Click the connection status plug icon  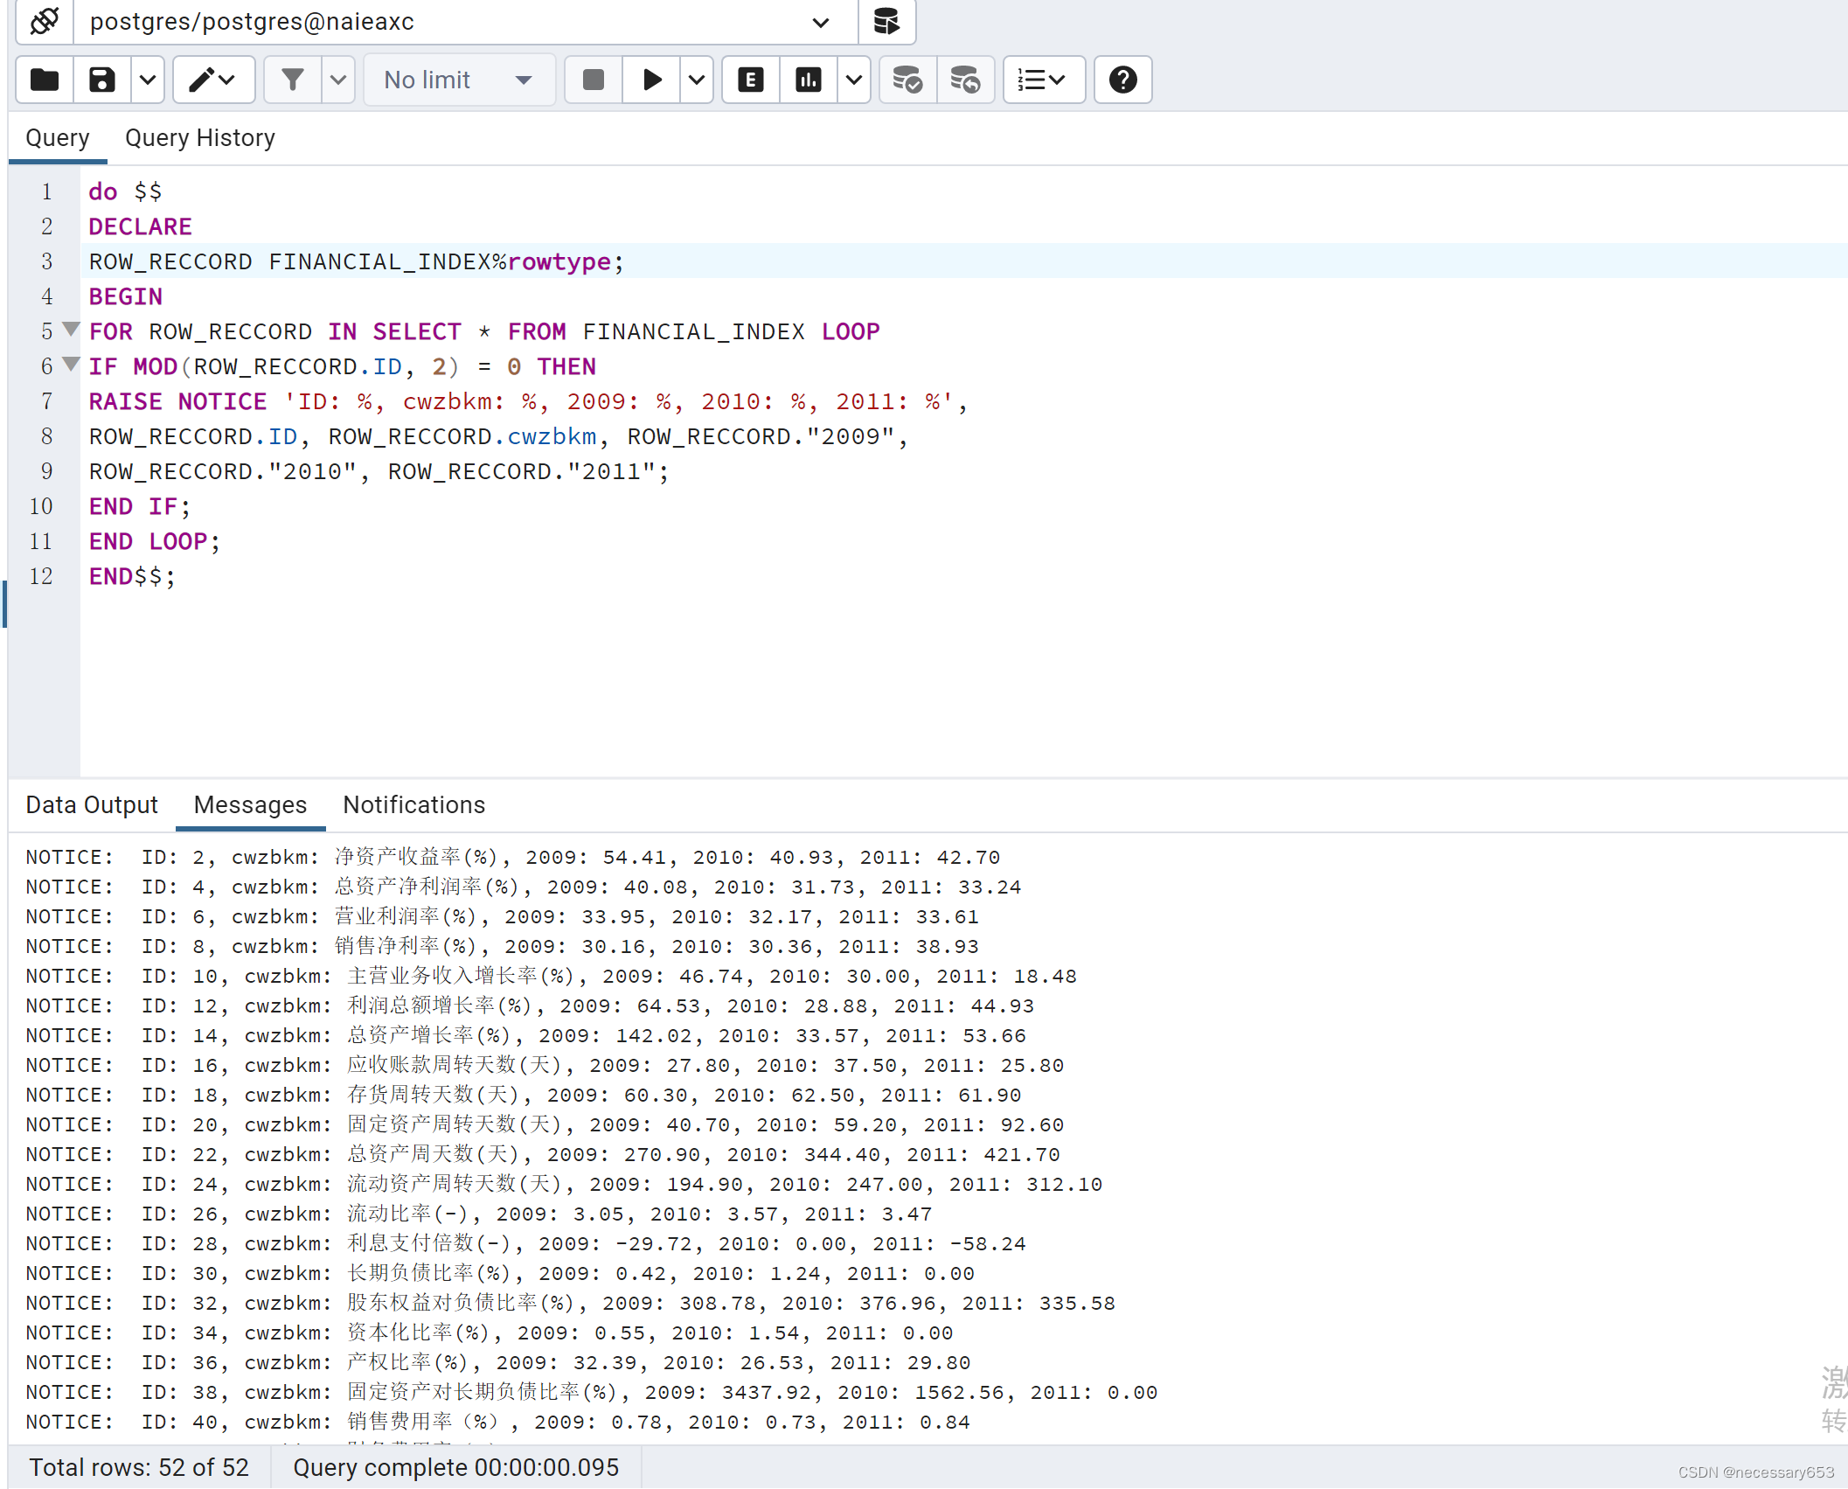(x=45, y=21)
